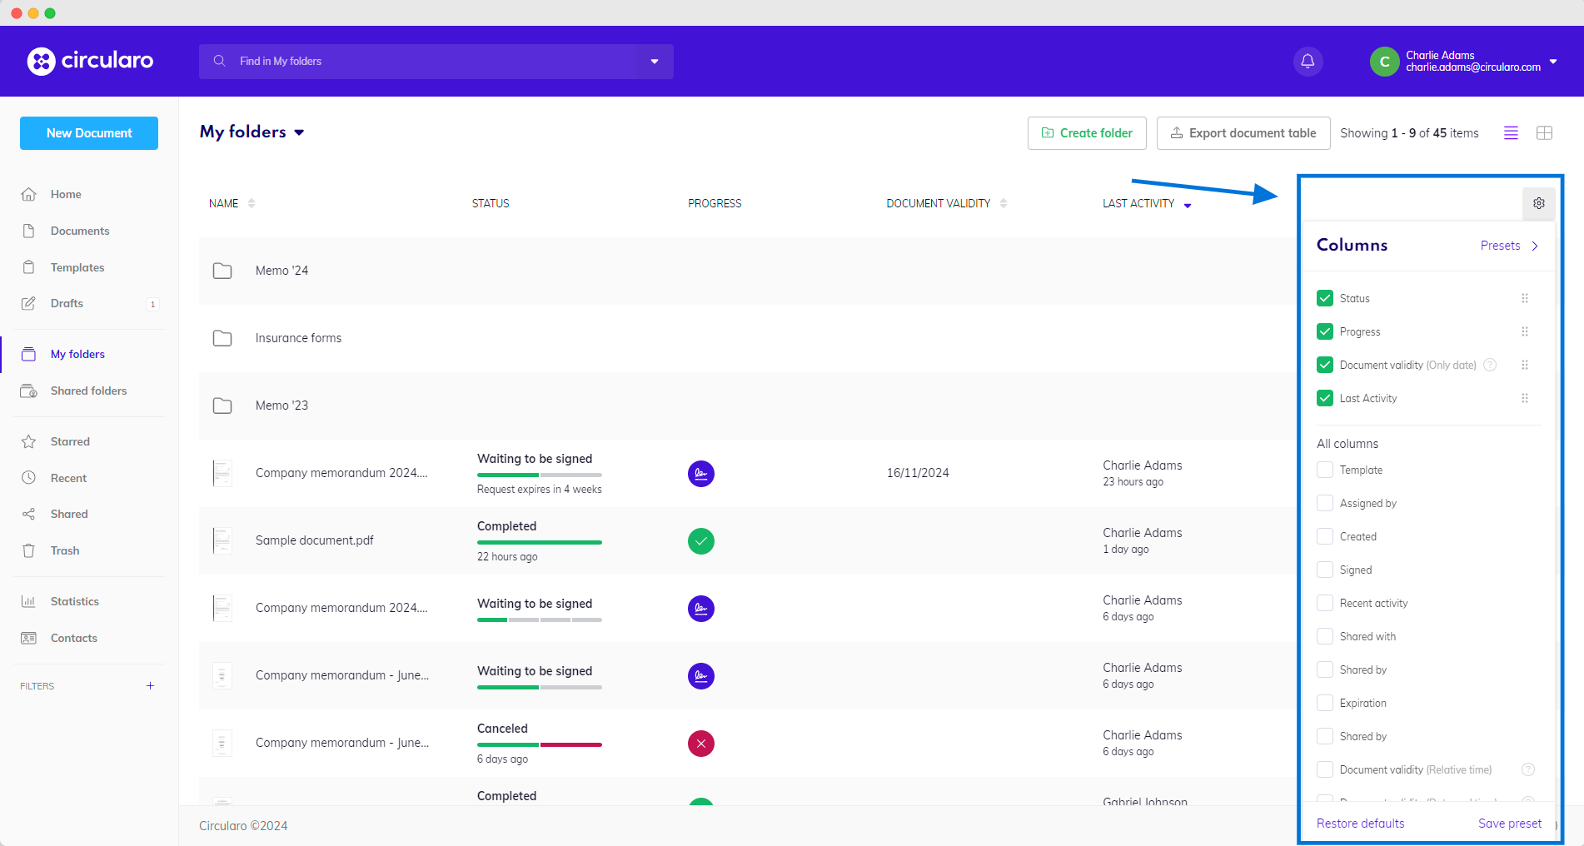Go to Shared folders in sidebar
1584x846 pixels.
[88, 391]
